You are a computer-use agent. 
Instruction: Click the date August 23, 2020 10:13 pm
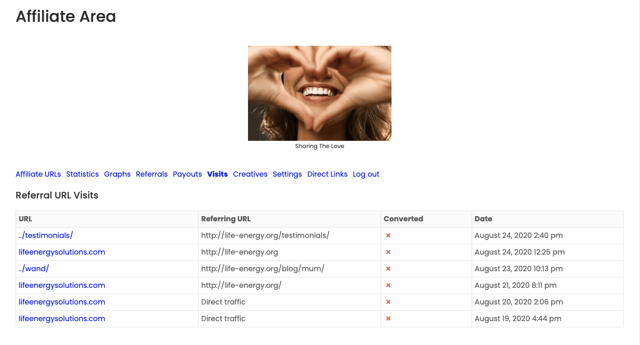coord(519,269)
